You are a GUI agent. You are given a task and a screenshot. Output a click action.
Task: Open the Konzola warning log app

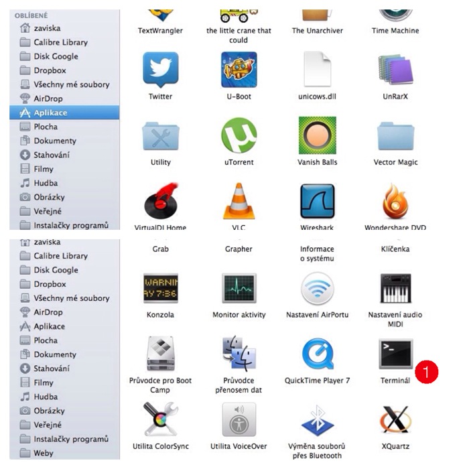(x=161, y=288)
